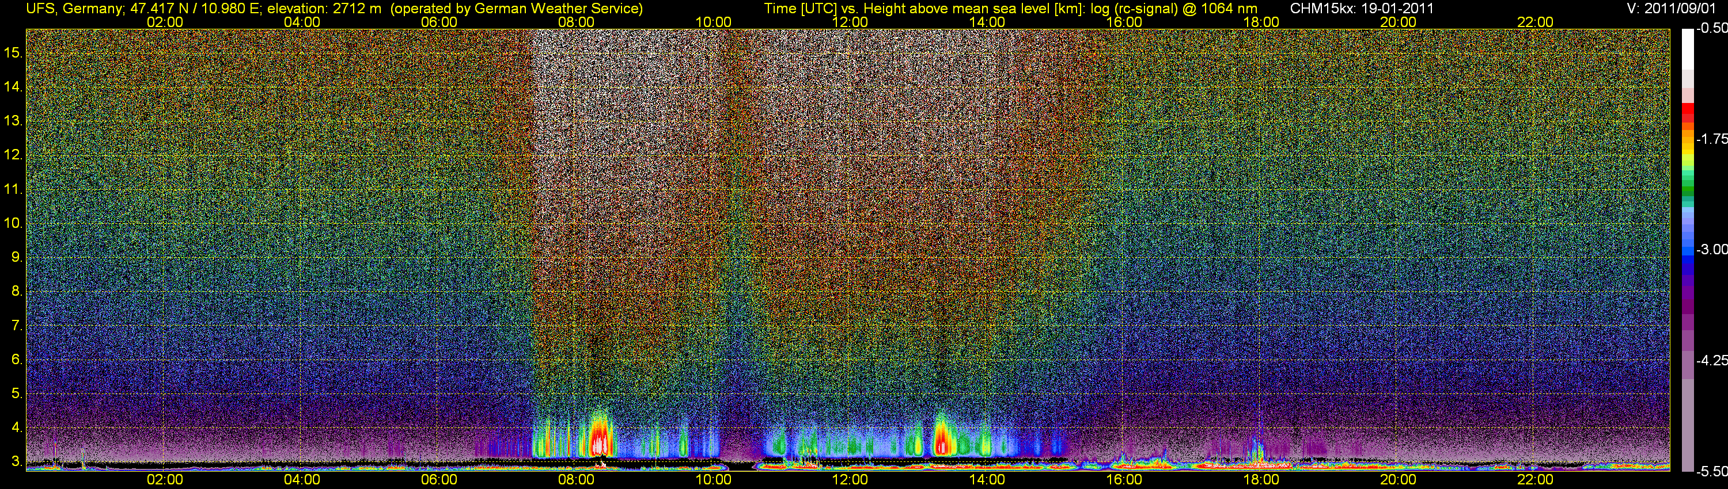Click the -4.25 color scale value
Viewport: 1728px width, 489px height.
pos(1711,360)
